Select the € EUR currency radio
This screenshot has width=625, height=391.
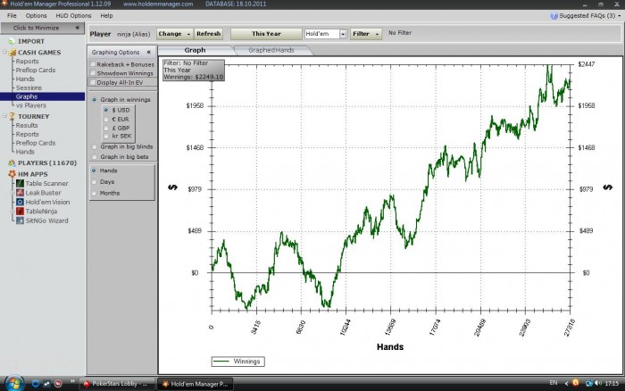[105, 119]
